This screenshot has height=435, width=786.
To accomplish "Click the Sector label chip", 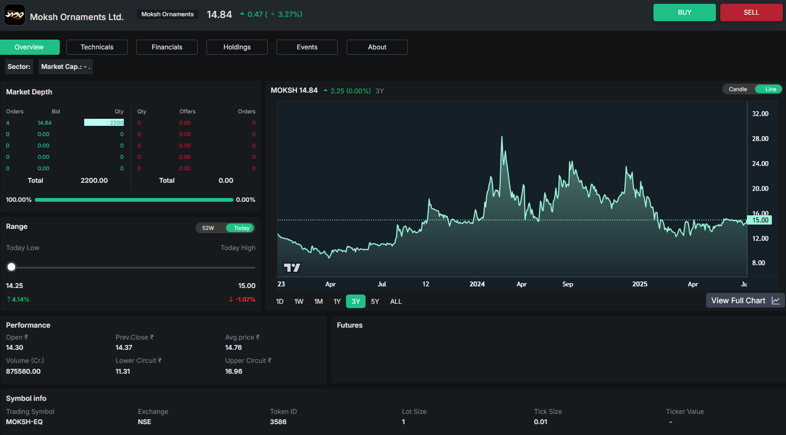I will pyautogui.click(x=19, y=67).
